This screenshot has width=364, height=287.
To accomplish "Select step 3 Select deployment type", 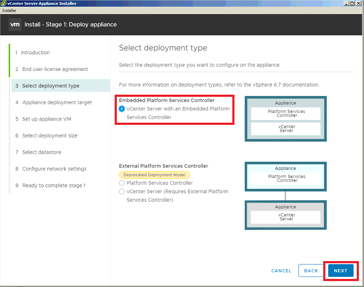I will [61, 86].
